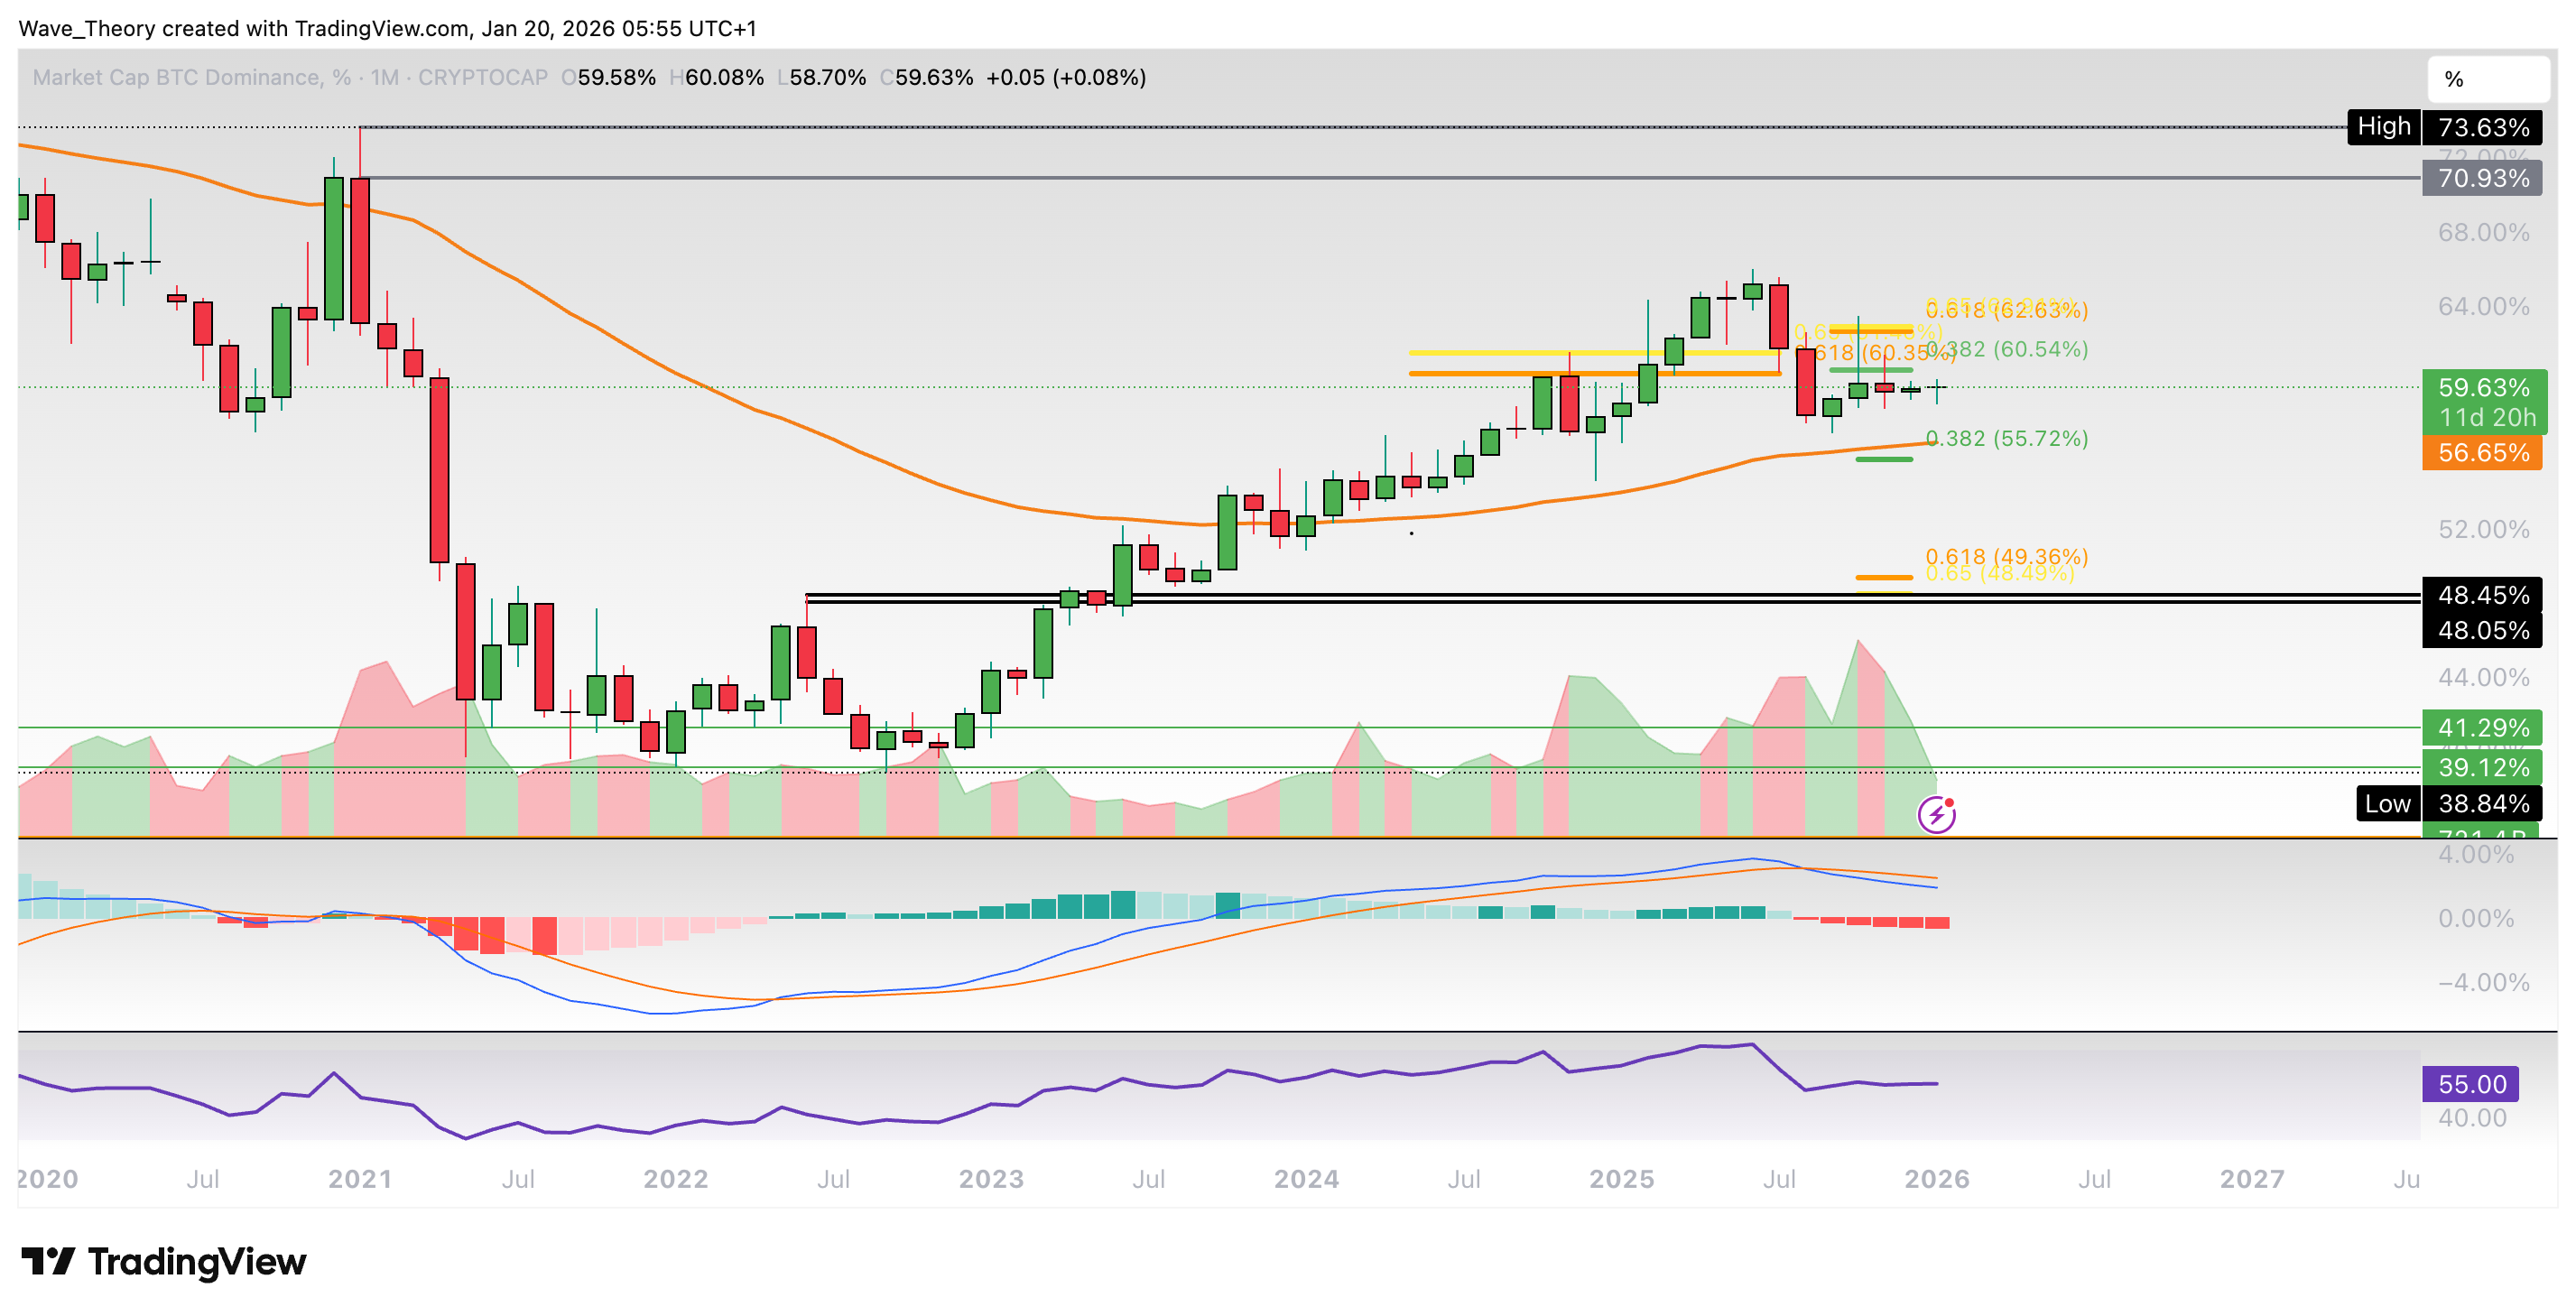Click the Market Cap BTC Dominance symbol title
The image size is (2576, 1316).
coord(178,78)
